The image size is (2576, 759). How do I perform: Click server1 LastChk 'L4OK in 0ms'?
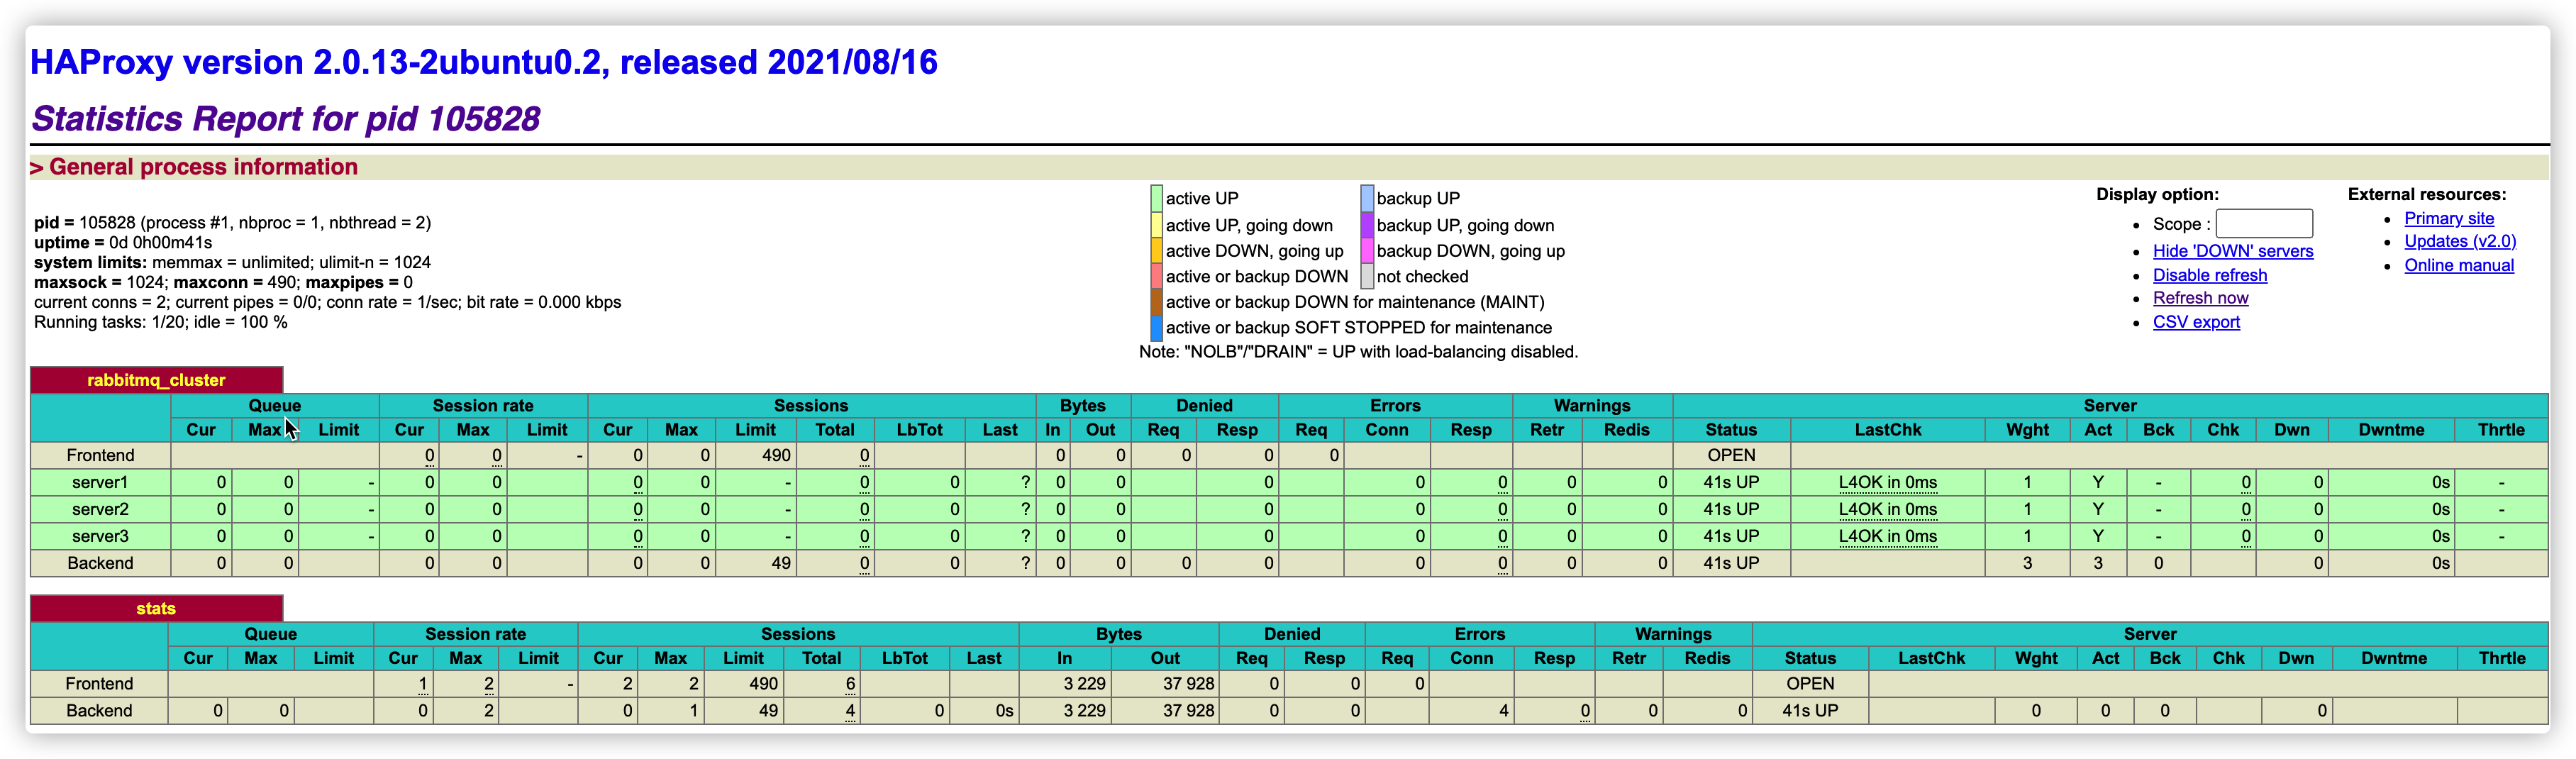coord(1887,482)
